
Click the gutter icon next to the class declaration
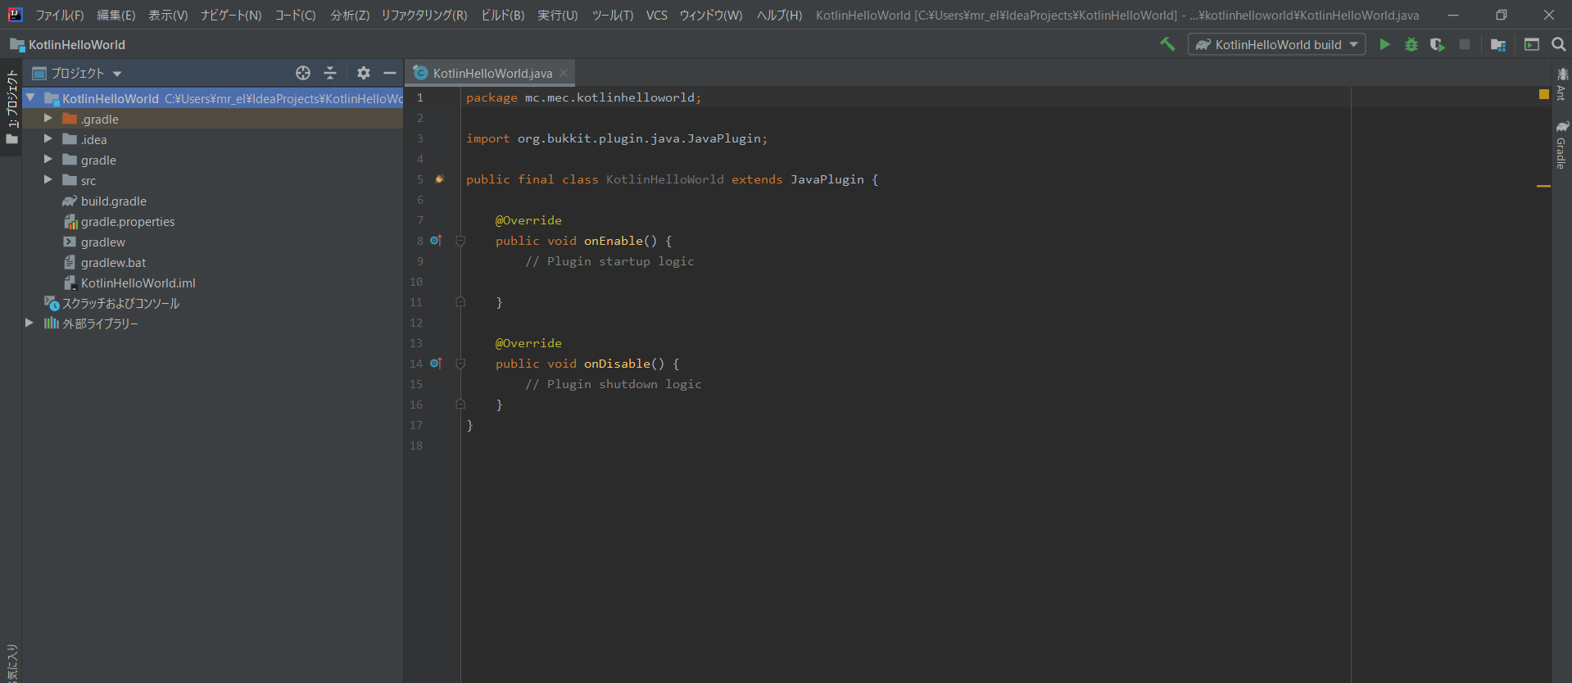point(439,179)
